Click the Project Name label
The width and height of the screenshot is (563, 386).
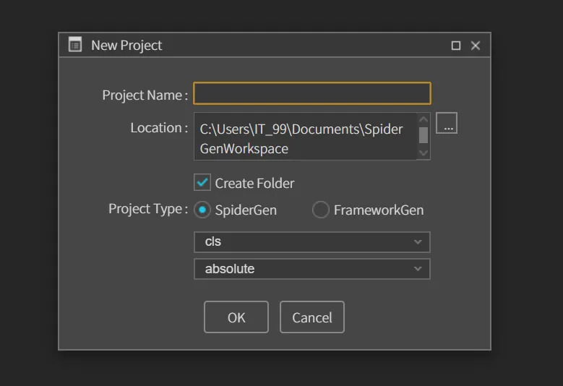click(x=145, y=95)
